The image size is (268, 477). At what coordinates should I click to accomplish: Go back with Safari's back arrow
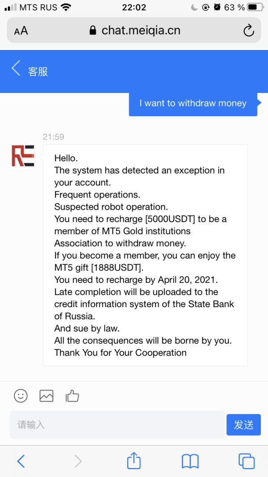click(21, 461)
